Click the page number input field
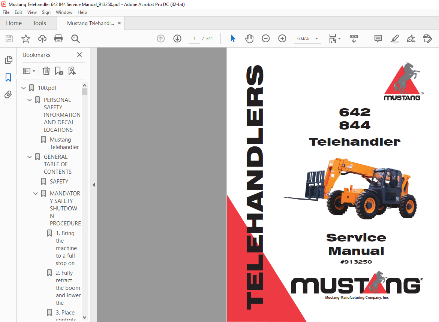The image size is (439, 322). pos(194,39)
